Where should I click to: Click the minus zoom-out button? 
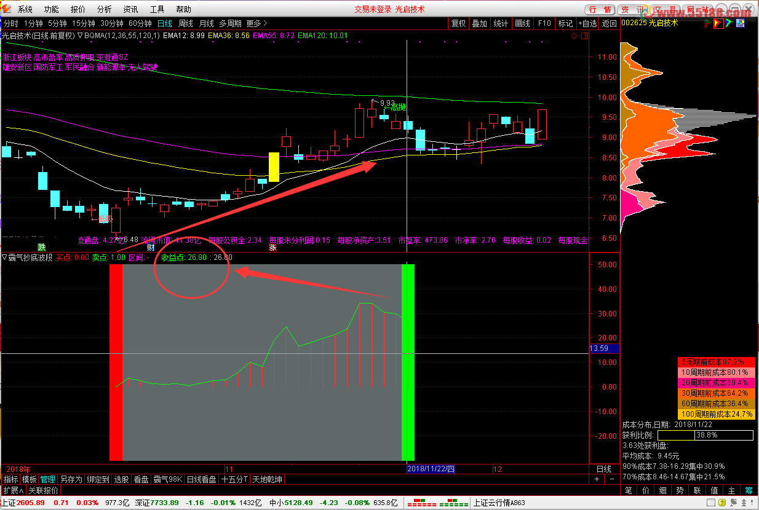click(611, 479)
